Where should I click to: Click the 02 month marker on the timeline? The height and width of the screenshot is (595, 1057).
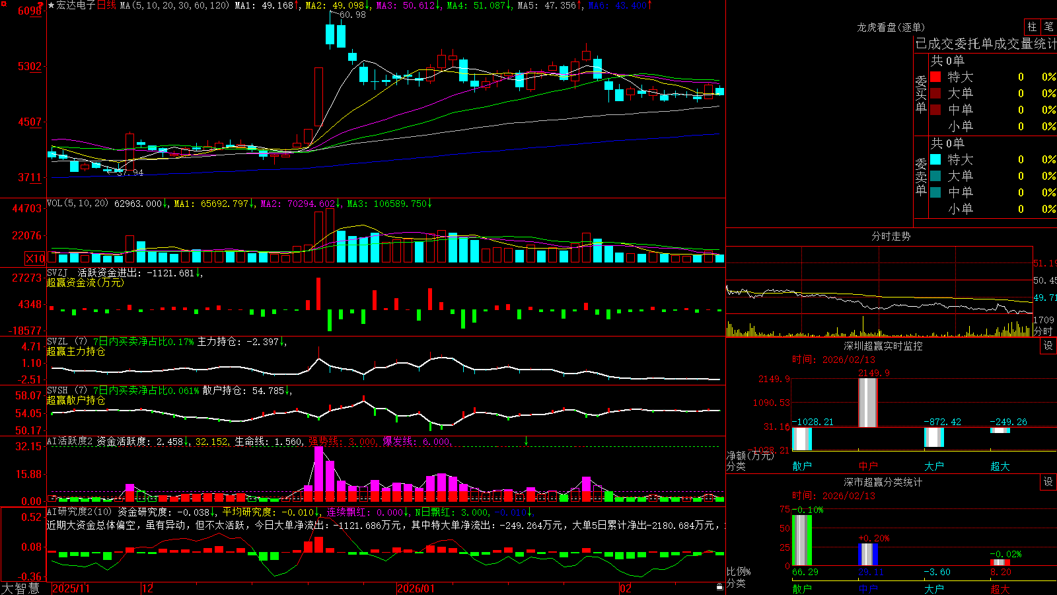626,588
